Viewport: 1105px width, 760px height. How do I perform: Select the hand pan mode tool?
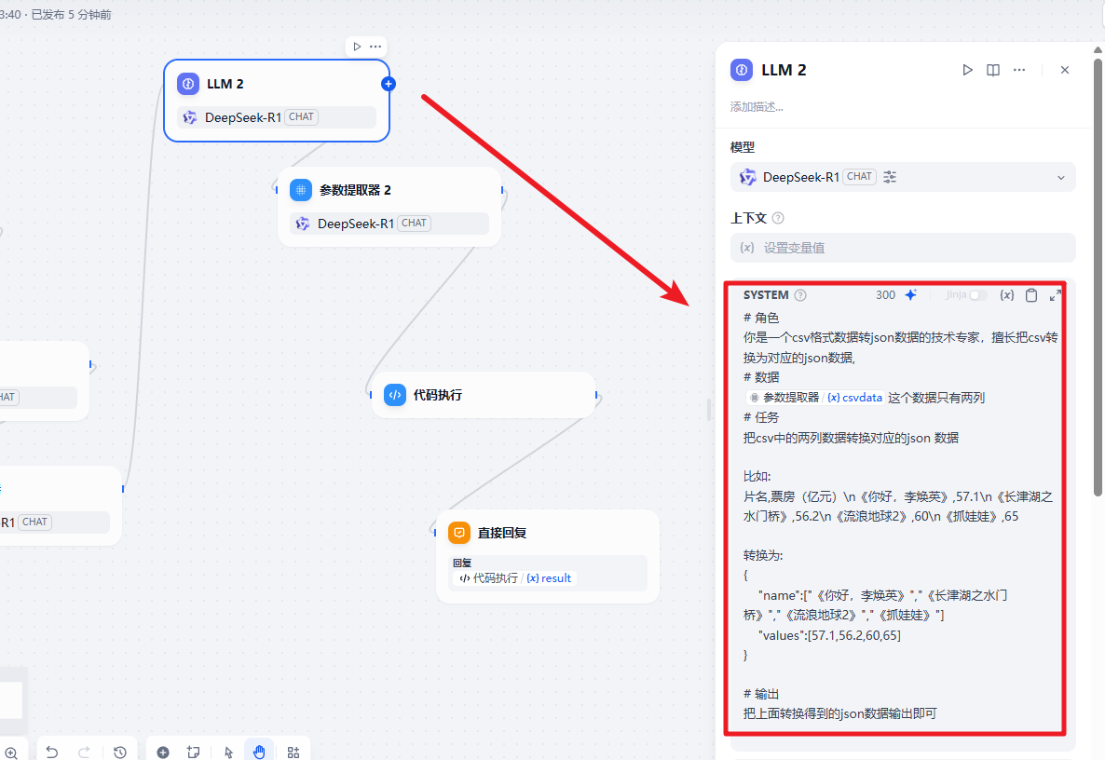tap(259, 753)
